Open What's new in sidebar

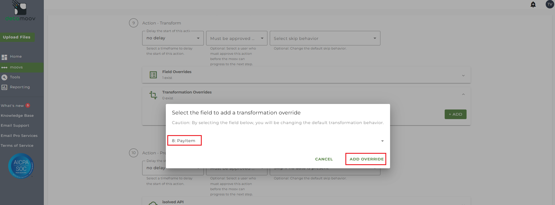tap(12, 106)
